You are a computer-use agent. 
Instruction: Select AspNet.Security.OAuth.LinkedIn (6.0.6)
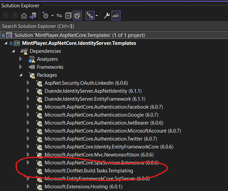coord(86,83)
